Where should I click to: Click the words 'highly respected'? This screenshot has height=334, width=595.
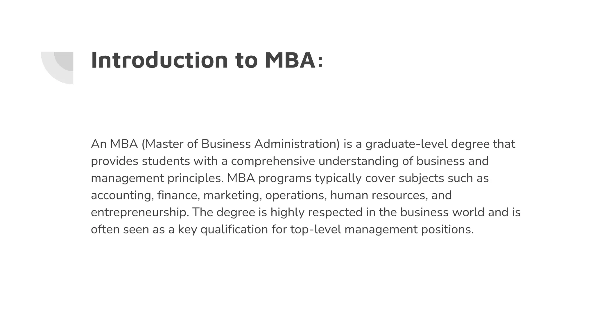[x=316, y=213]
